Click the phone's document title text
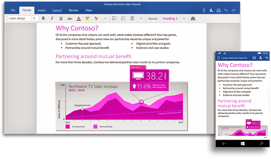The image size is (271, 159). (x=235, y=58)
